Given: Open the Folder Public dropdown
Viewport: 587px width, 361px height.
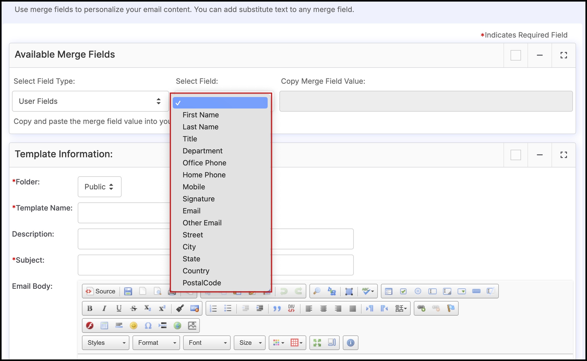Looking at the screenshot, I should click(x=99, y=187).
